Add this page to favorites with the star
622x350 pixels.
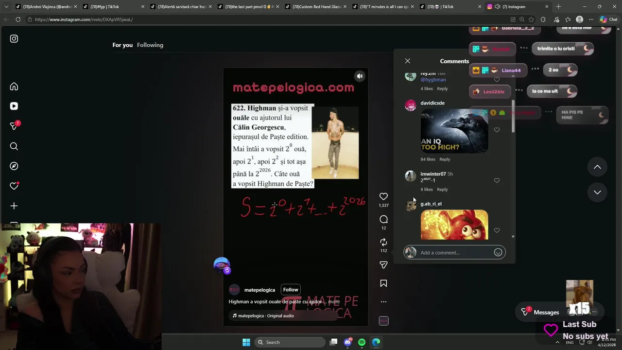click(x=532, y=19)
